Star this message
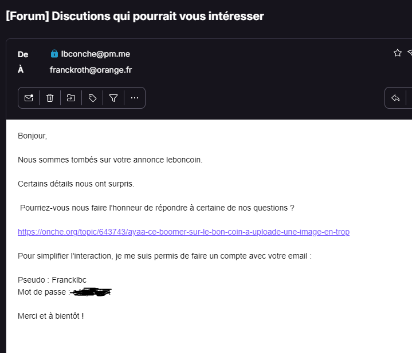 pos(398,53)
